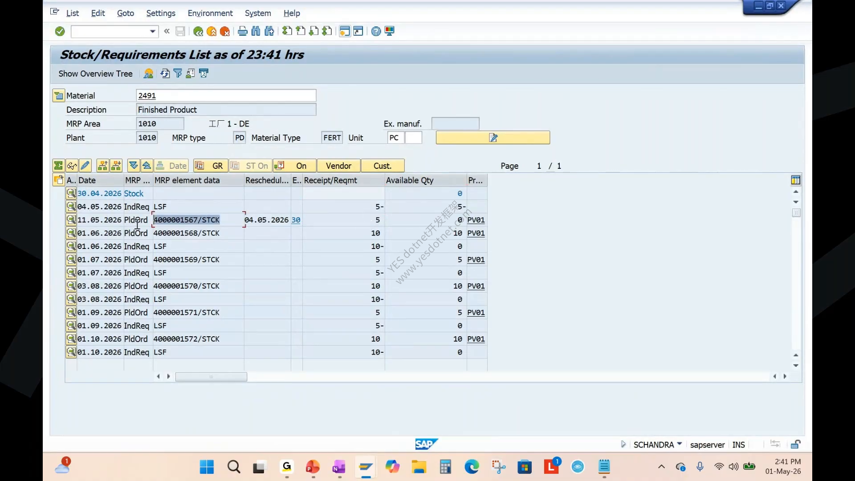
Task: Click the pencil edit icon above the table
Action: point(85,166)
